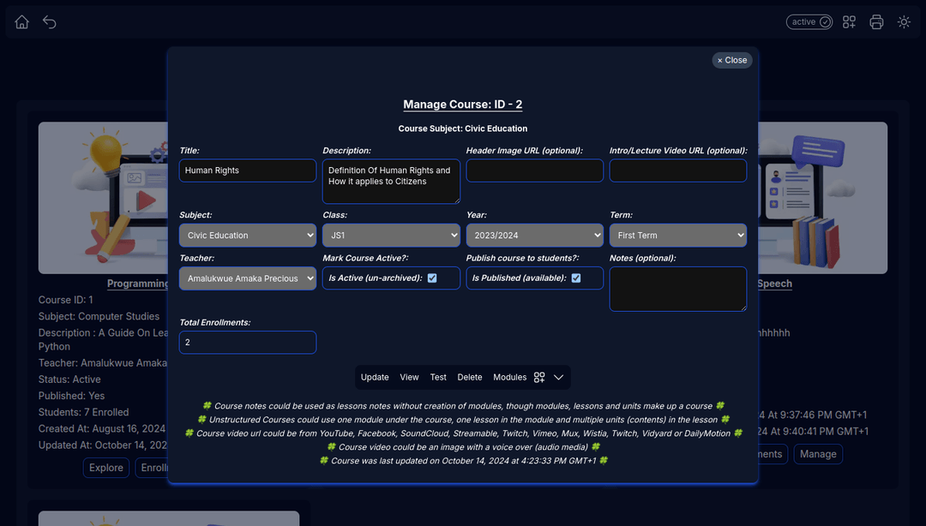Open the add-widgets icon in top bar
This screenshot has height=526, width=926.
pos(849,22)
